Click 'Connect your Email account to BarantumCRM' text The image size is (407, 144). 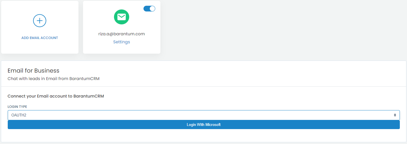[56, 96]
